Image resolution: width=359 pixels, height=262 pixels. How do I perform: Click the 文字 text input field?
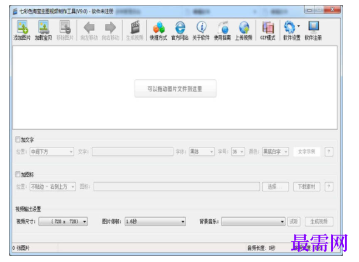[x=133, y=152]
